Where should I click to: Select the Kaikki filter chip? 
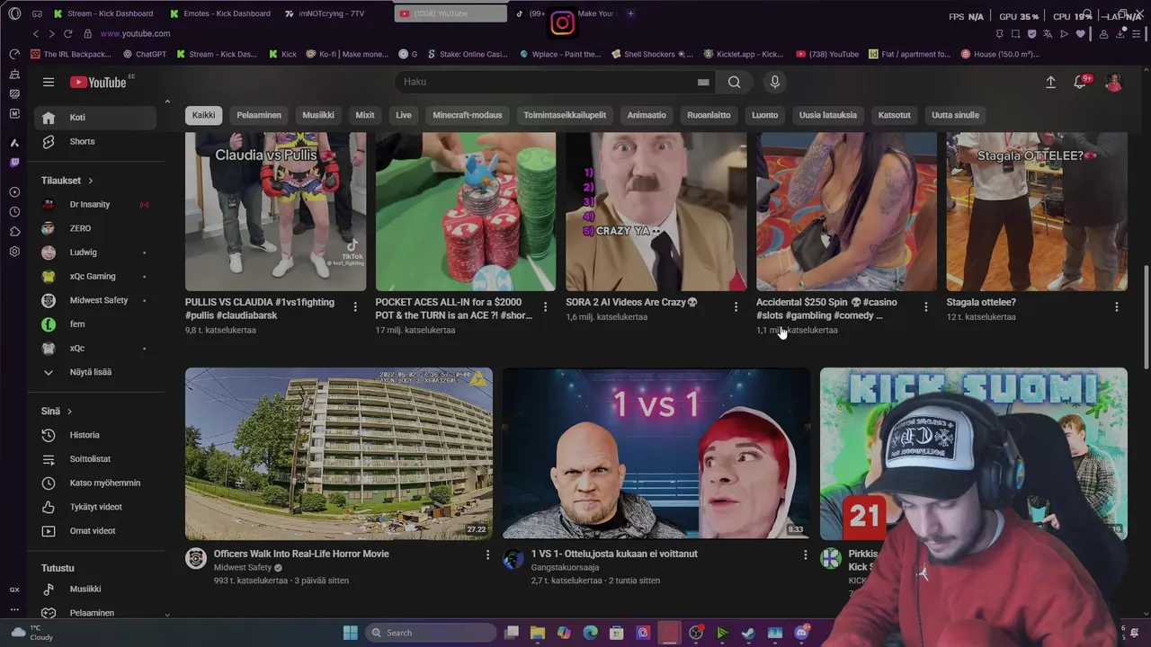tap(204, 115)
